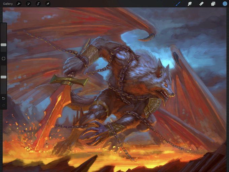
Task: Open the Gallery view
Action: [8, 4]
